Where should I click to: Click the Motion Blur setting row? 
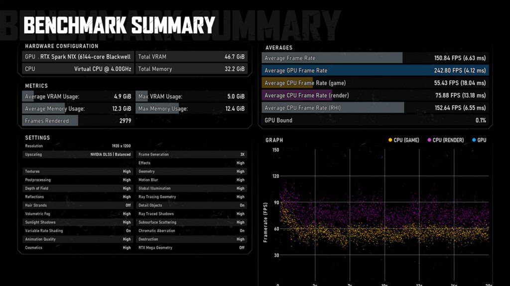coord(192,180)
